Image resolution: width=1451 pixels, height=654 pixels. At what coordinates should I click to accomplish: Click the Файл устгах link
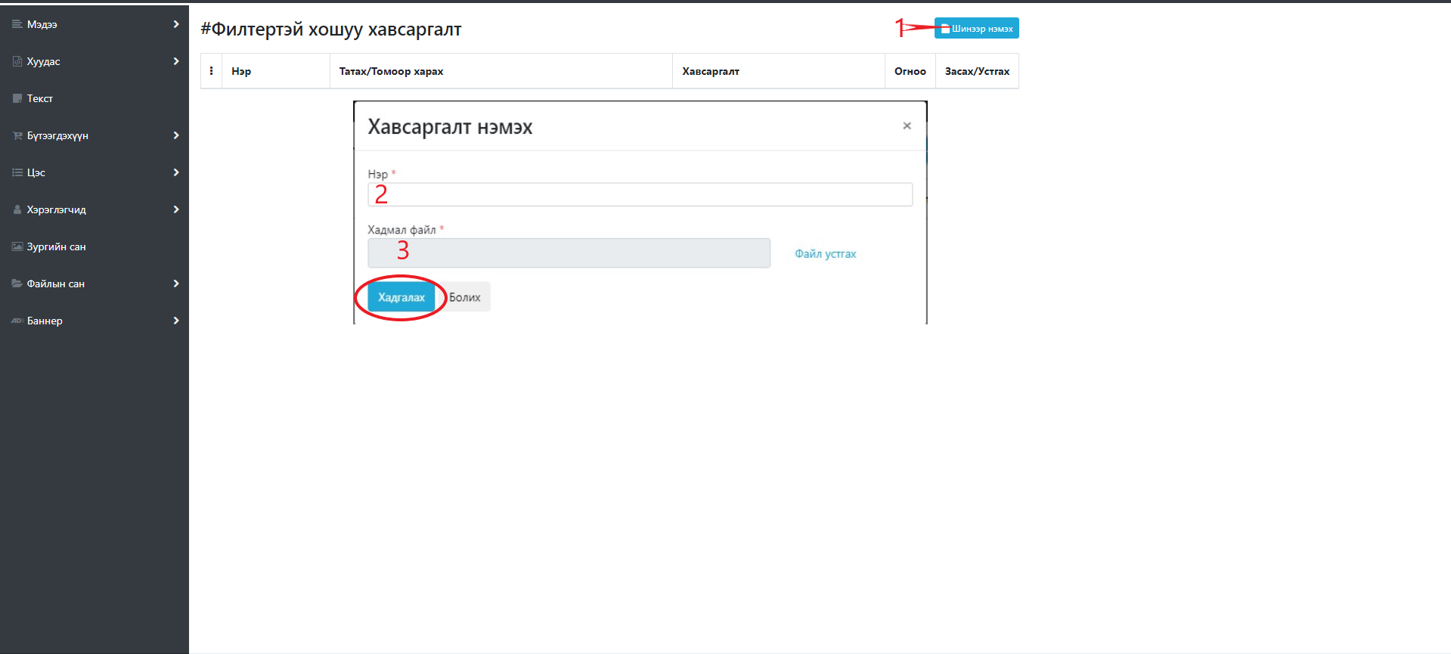(x=825, y=254)
